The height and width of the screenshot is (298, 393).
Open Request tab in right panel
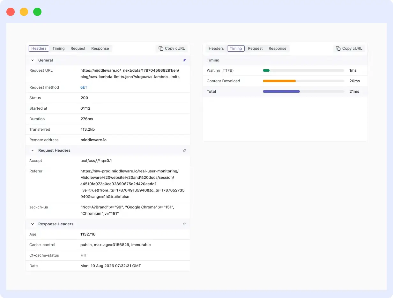pyautogui.click(x=255, y=48)
